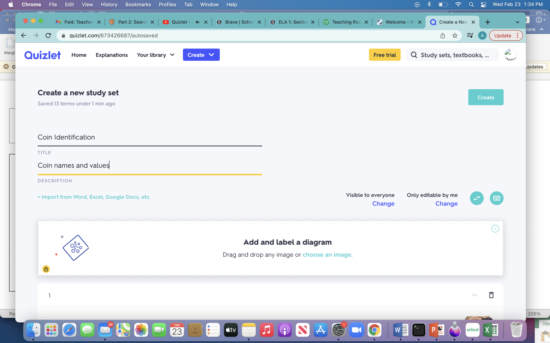Click the diagram info icon
The image size is (550, 343).
495,229
